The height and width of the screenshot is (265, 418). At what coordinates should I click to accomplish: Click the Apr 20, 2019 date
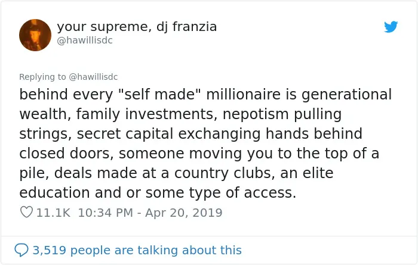coord(184,213)
